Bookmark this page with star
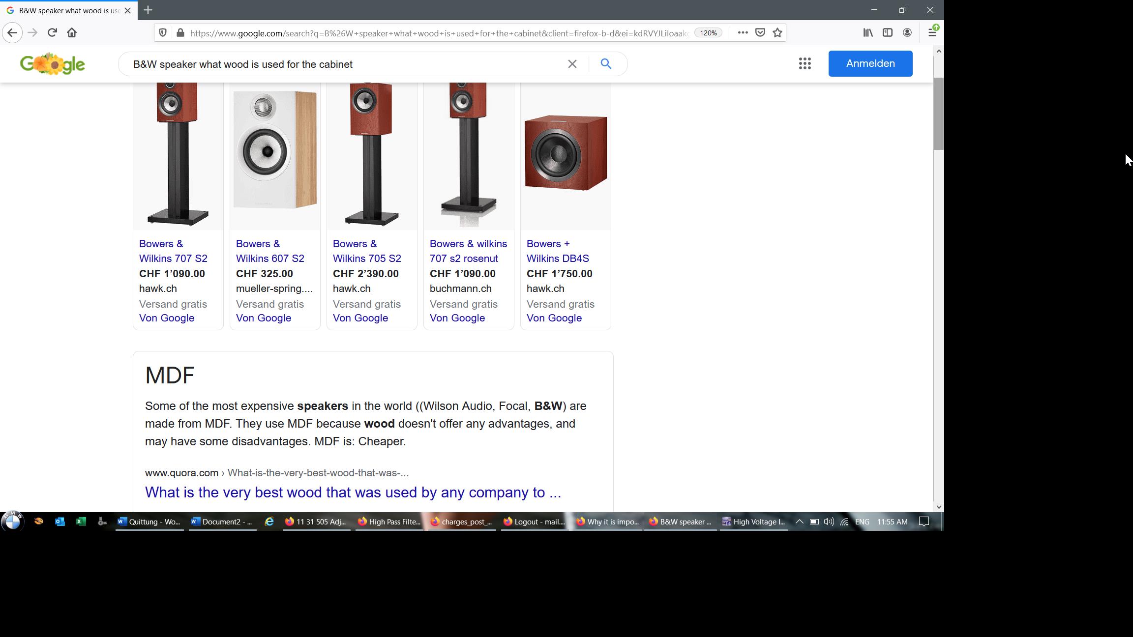The width and height of the screenshot is (1133, 637). click(777, 33)
